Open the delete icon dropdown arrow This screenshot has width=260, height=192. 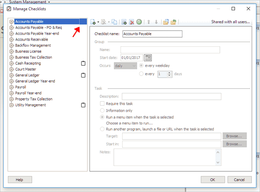[109, 22]
